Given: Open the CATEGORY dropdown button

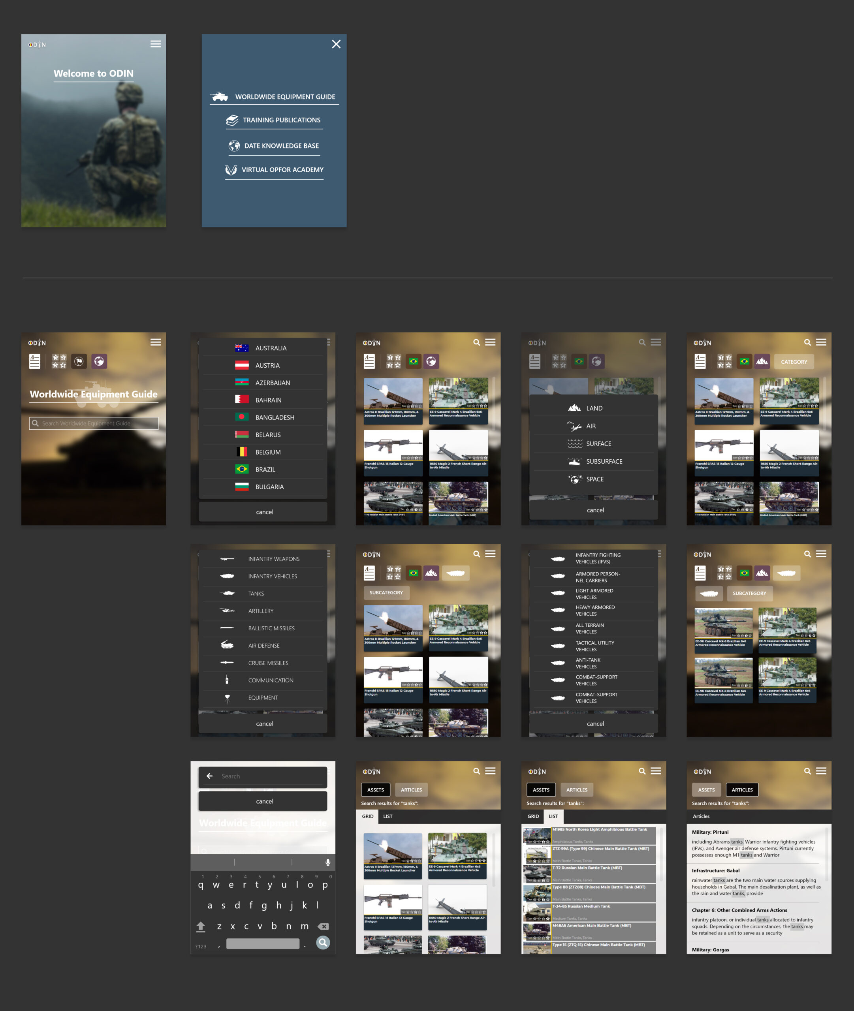Looking at the screenshot, I should pos(794,361).
